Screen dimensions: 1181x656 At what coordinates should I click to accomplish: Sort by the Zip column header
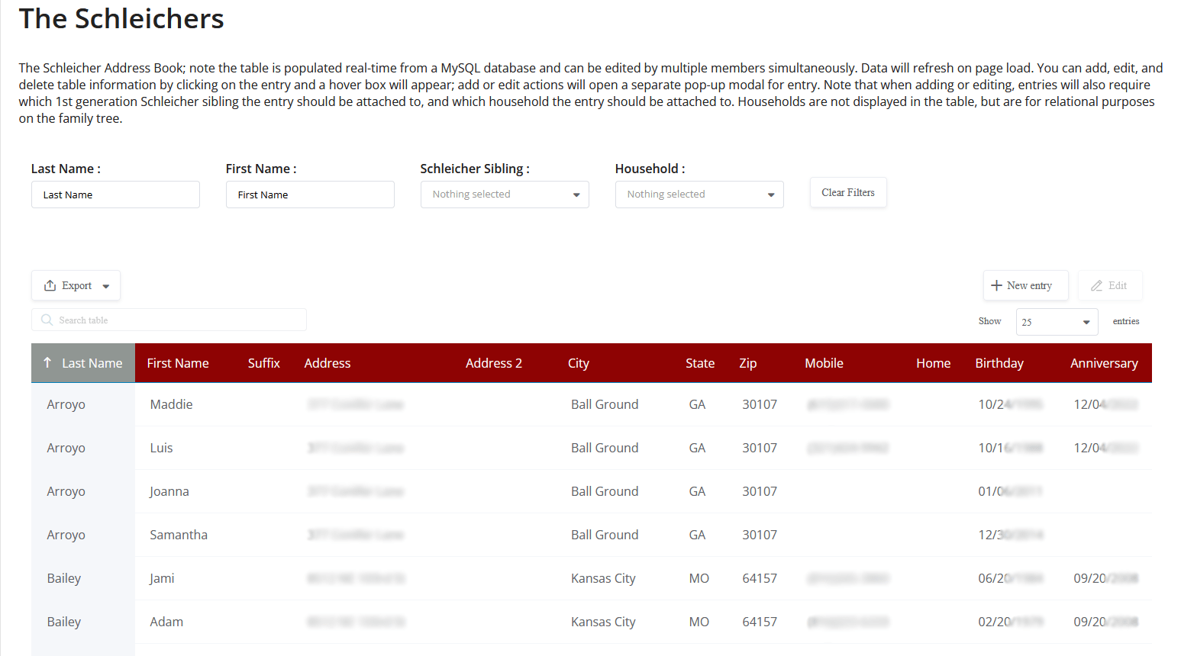click(x=747, y=363)
